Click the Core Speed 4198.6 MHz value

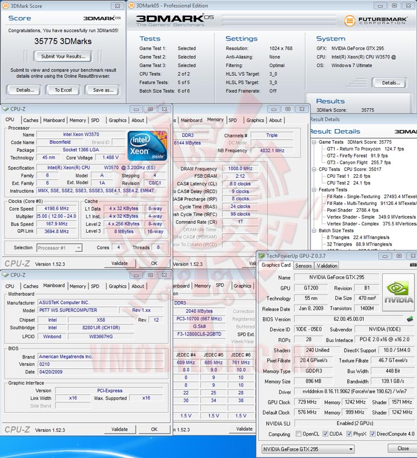click(56, 208)
